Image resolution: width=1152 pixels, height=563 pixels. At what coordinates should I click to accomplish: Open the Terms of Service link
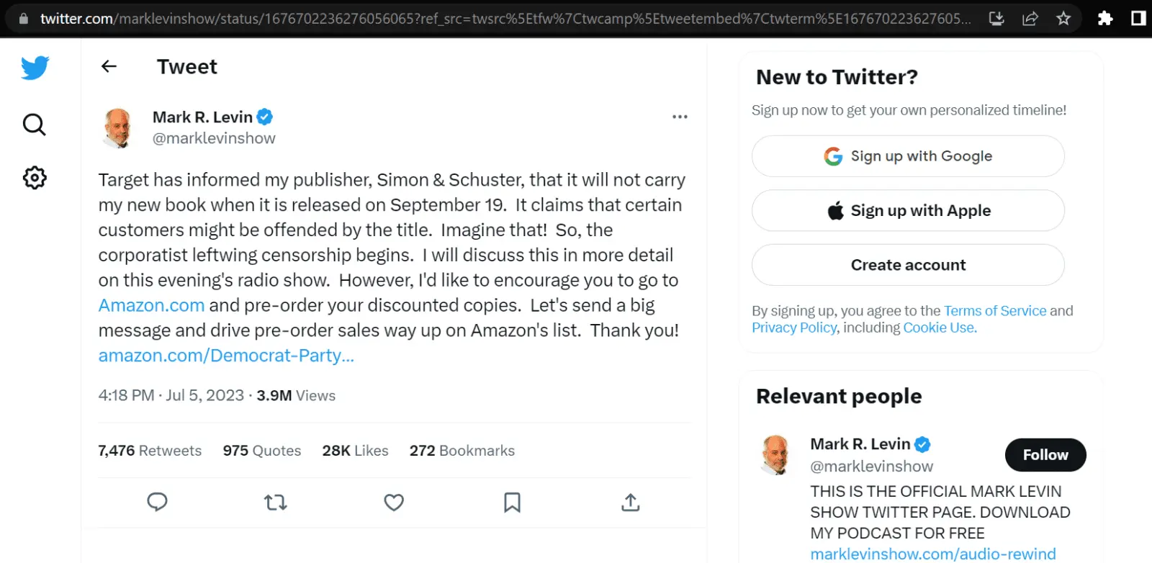pyautogui.click(x=994, y=310)
